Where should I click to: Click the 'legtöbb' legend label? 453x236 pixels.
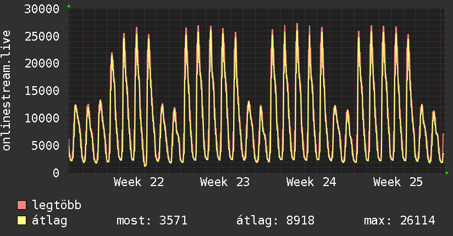[57, 205]
